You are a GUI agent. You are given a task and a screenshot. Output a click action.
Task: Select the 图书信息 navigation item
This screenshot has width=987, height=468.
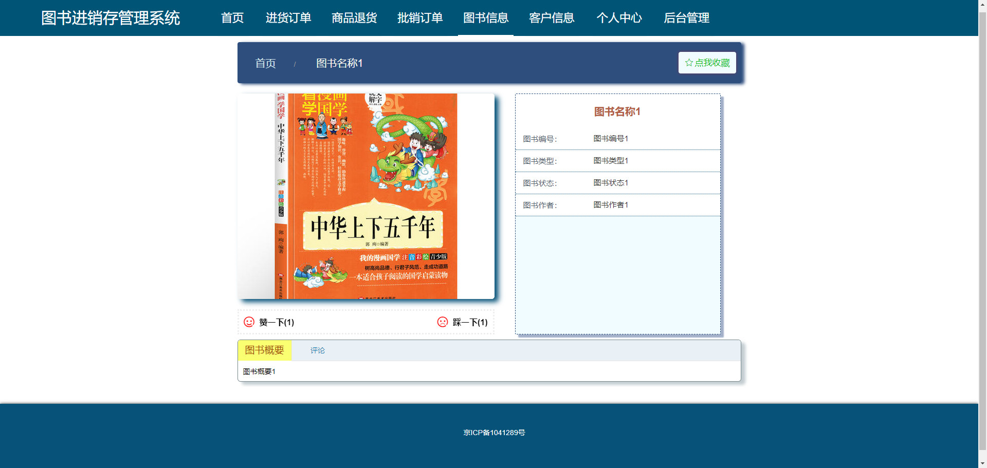tap(486, 18)
